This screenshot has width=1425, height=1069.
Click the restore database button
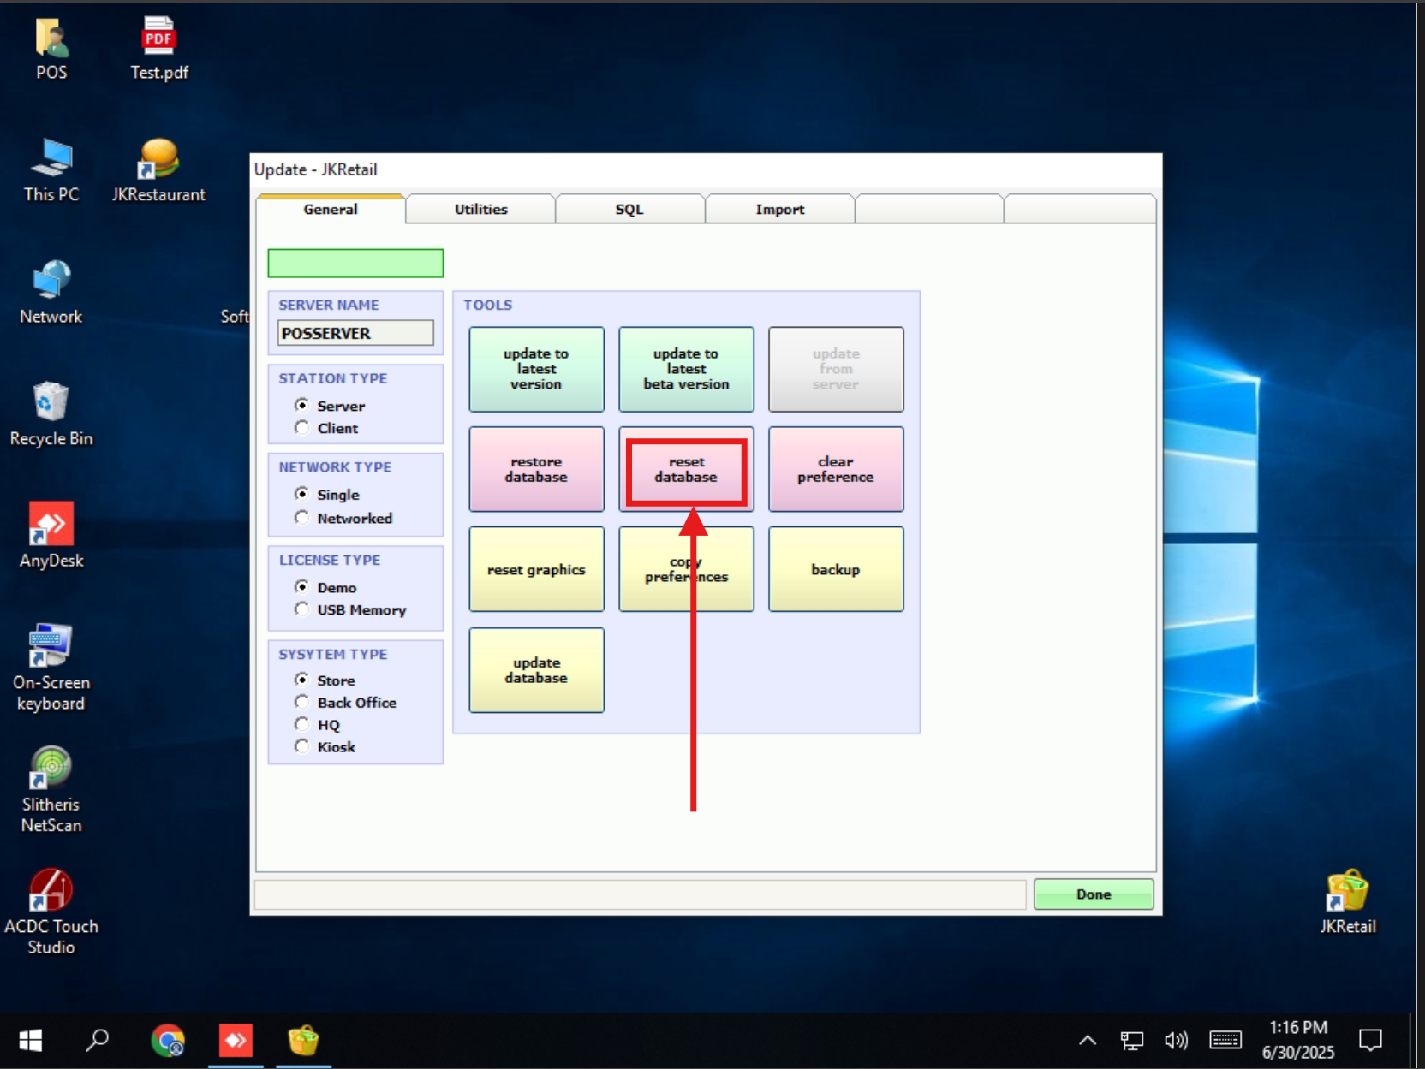pyautogui.click(x=536, y=469)
